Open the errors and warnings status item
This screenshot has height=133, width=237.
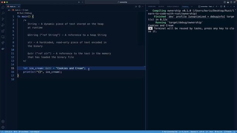pyautogui.click(x=9, y=132)
